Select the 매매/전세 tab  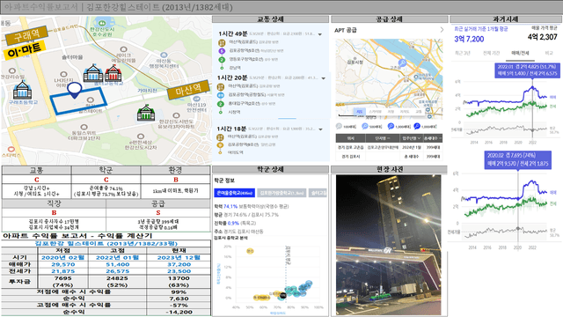tap(520, 53)
